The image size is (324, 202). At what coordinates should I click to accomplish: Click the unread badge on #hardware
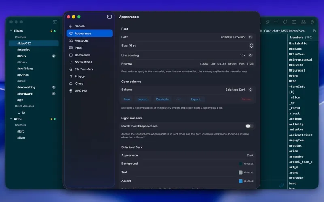tap(54, 94)
